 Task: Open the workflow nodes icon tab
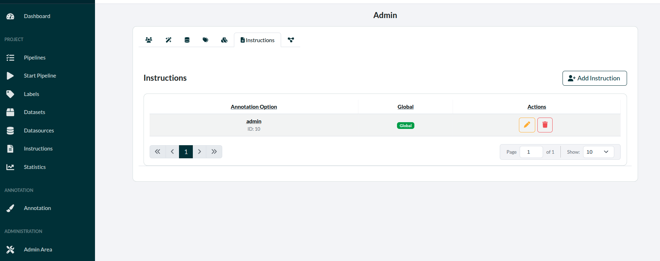(291, 40)
